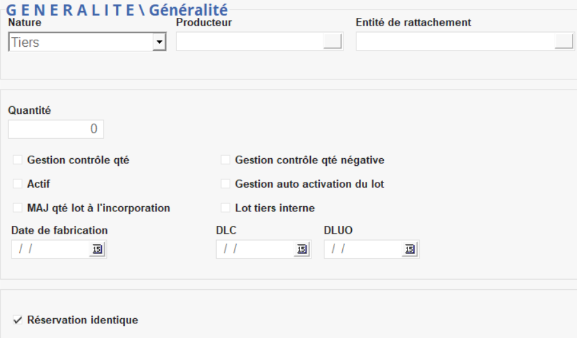
Task: Click the Entité de rattachement field
Action: [x=455, y=42]
